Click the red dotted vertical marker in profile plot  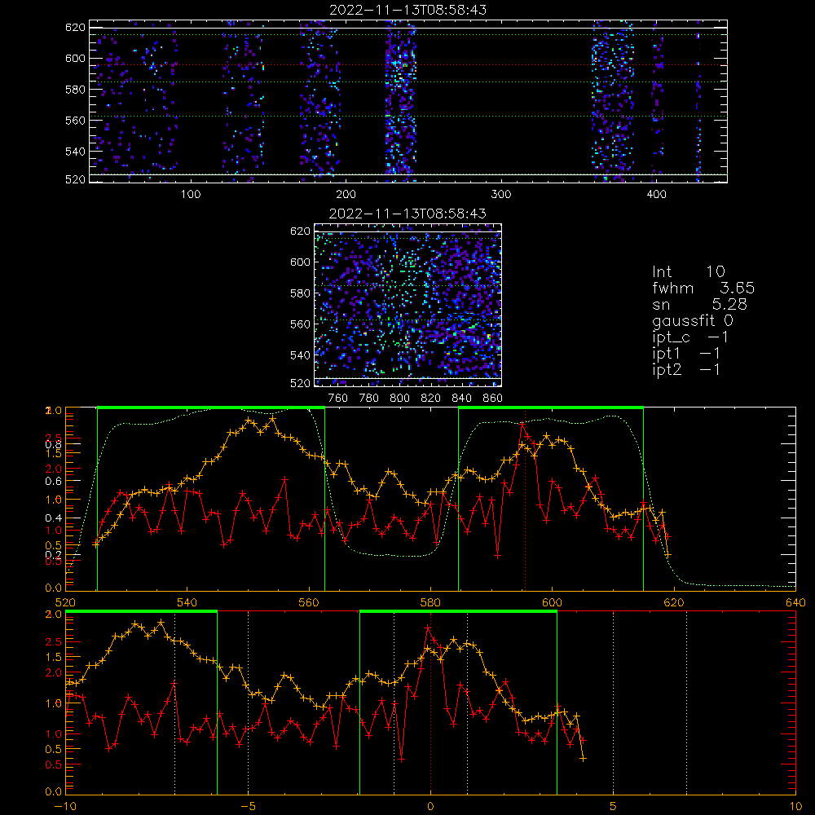click(x=525, y=499)
